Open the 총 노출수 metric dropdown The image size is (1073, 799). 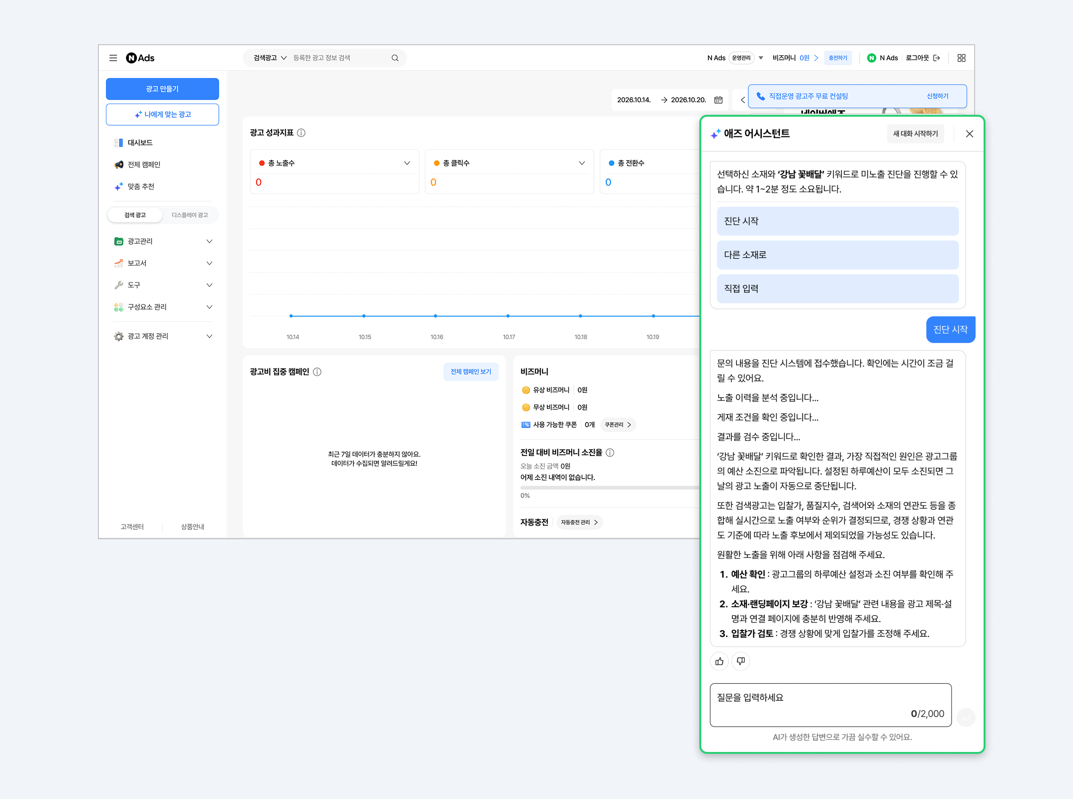point(407,163)
